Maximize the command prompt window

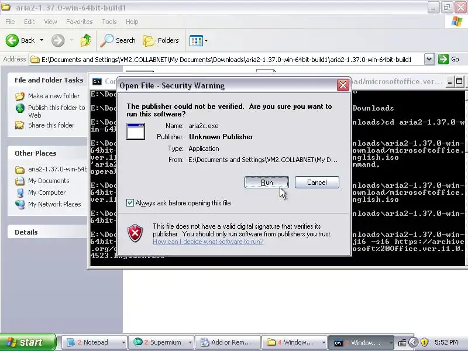460,81
